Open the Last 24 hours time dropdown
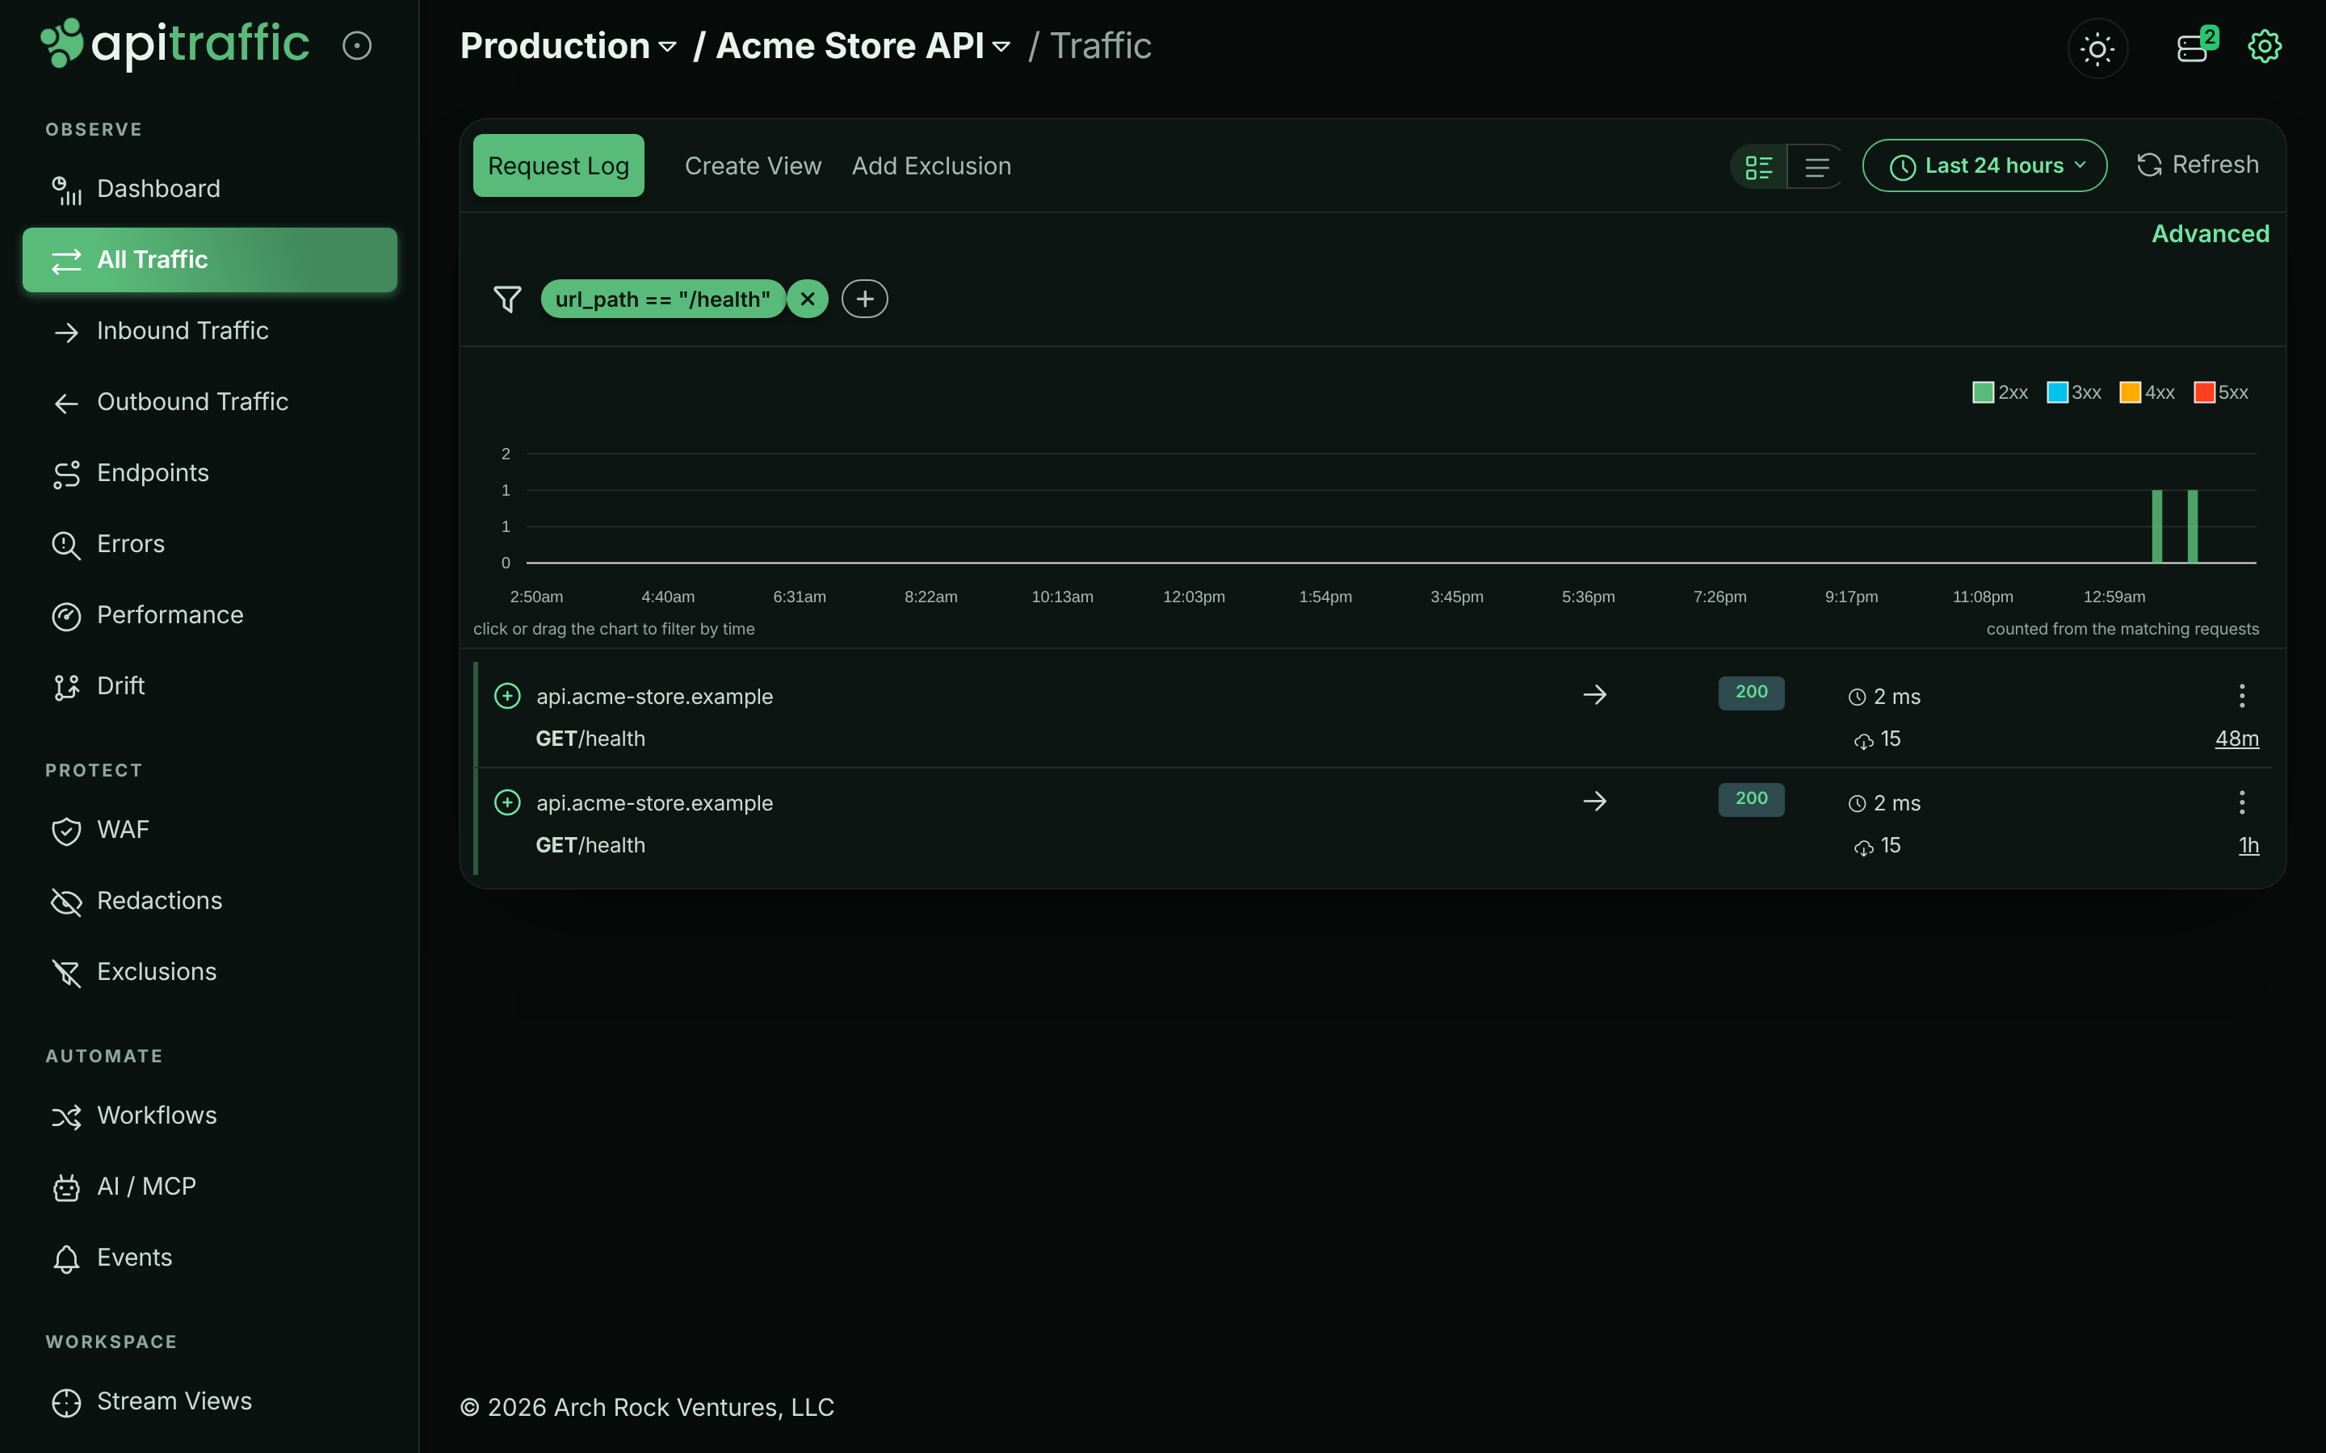 1985,166
